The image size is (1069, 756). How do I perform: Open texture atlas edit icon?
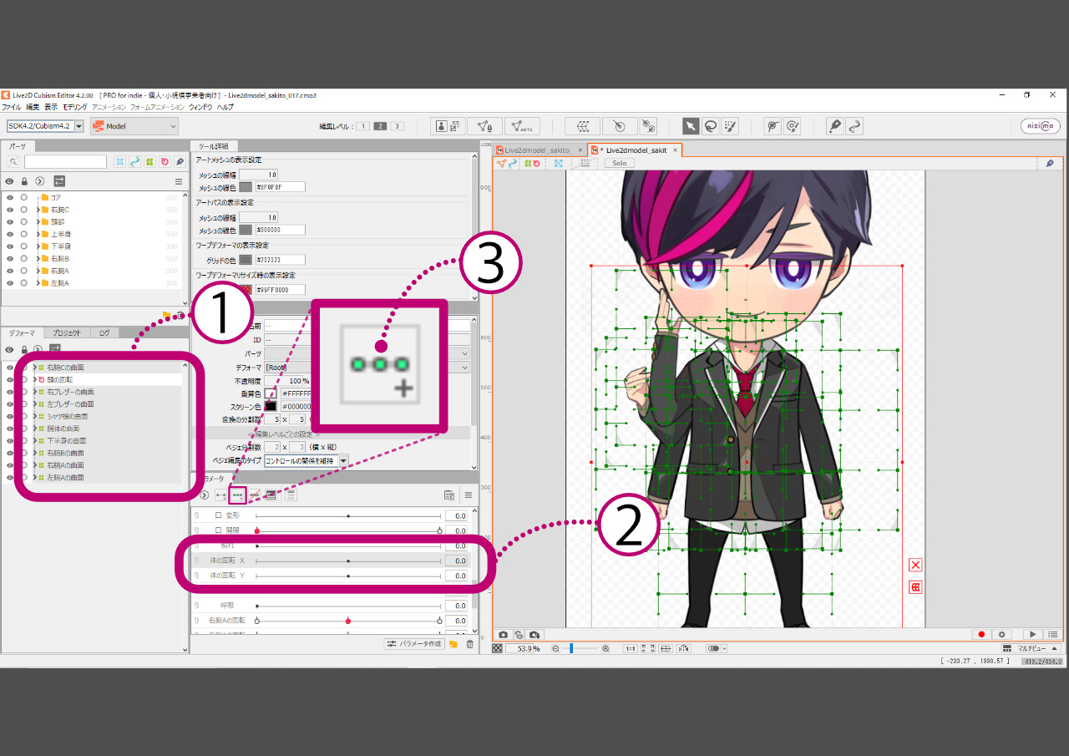448,126
